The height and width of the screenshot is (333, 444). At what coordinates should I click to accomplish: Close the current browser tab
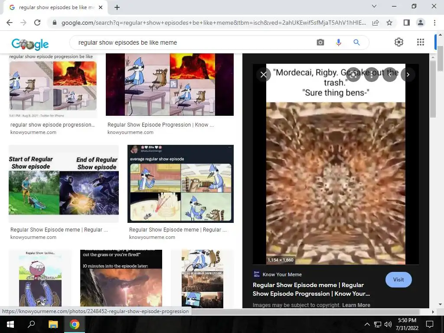tap(101, 7)
